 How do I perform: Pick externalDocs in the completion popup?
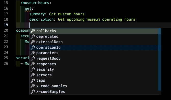[x=94, y=42]
